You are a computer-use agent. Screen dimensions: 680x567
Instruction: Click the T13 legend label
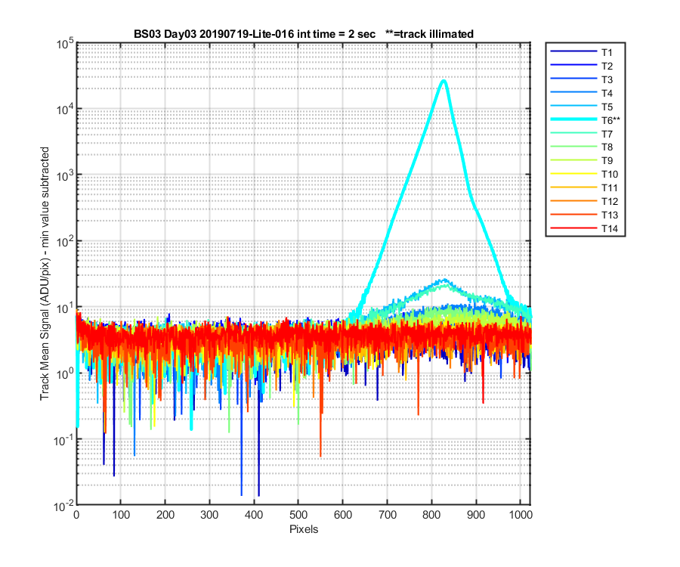pos(609,215)
